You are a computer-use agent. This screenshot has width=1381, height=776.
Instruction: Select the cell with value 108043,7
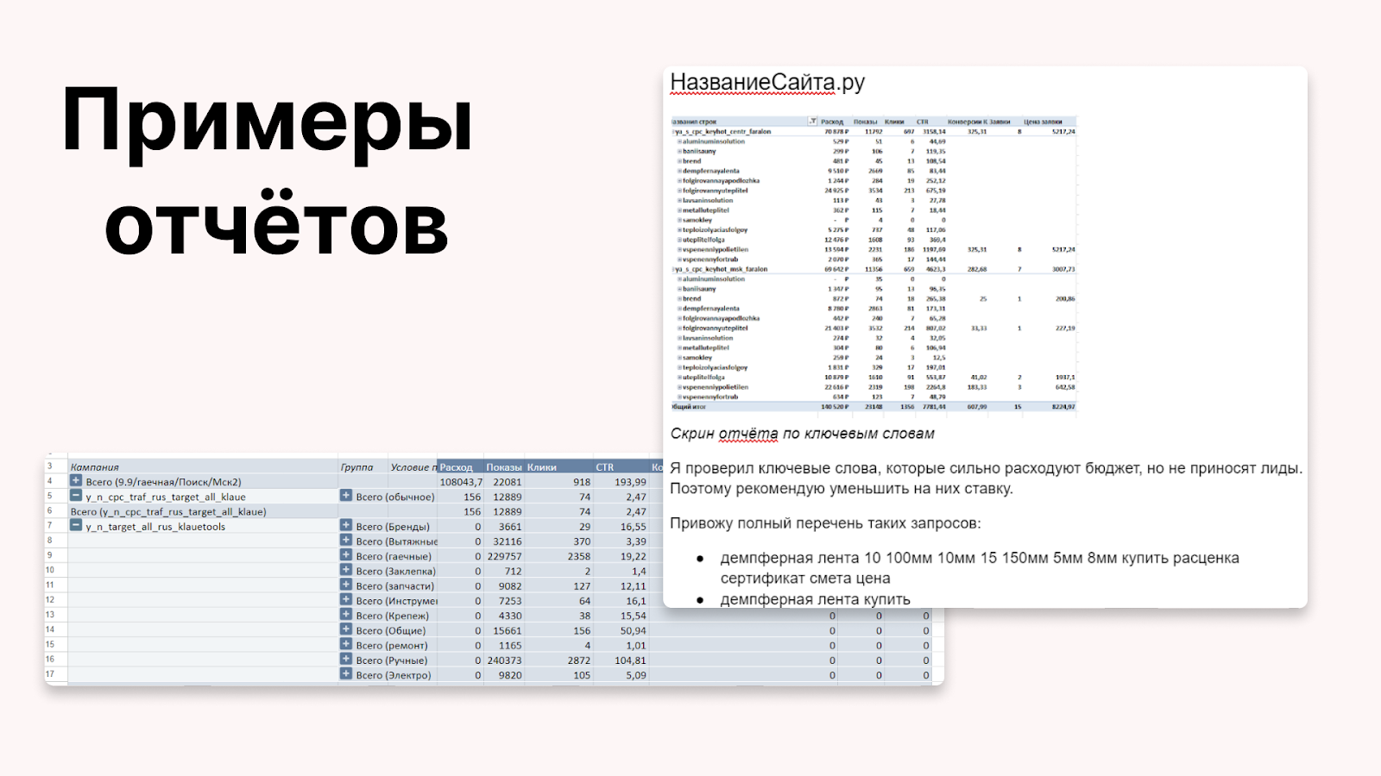pos(461,482)
